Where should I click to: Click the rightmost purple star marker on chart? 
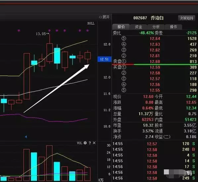click(x=87, y=31)
